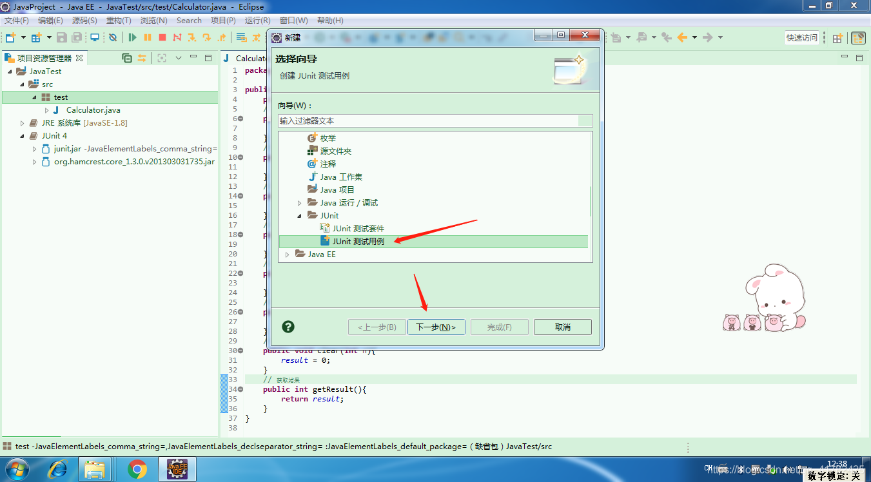Click the Terminate (red square) icon

click(x=162, y=37)
